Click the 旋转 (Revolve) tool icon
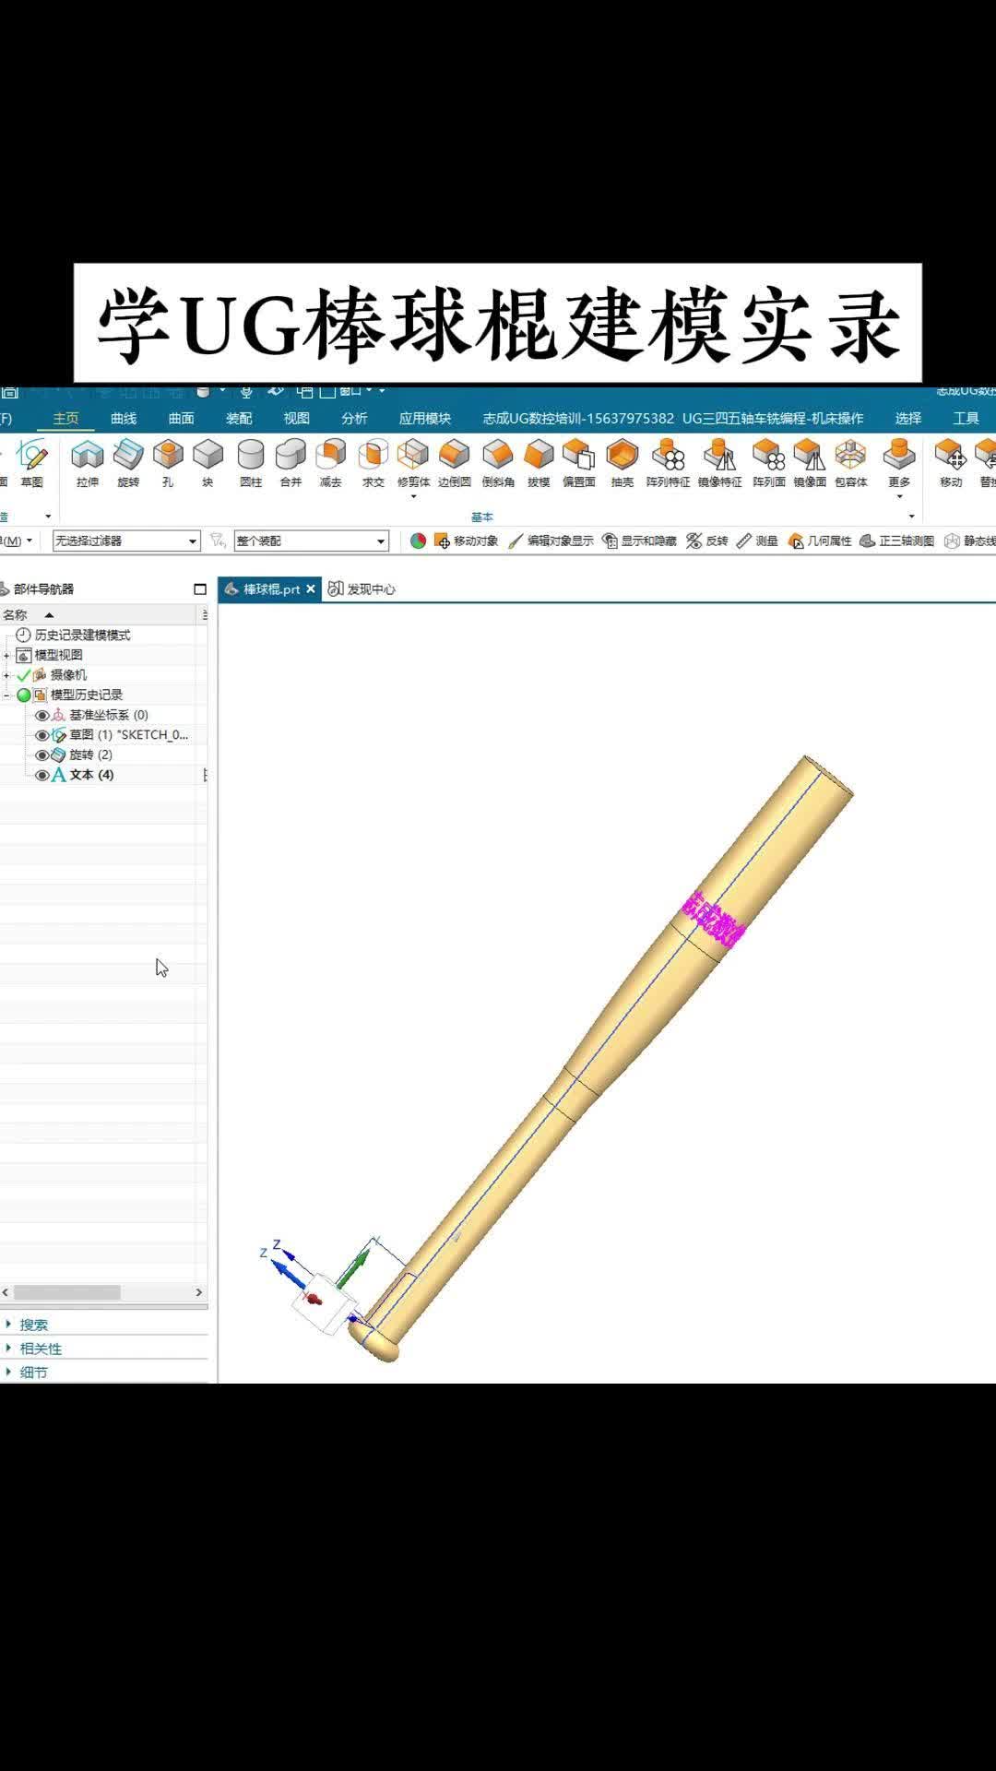This screenshot has height=1771, width=996. pos(128,462)
